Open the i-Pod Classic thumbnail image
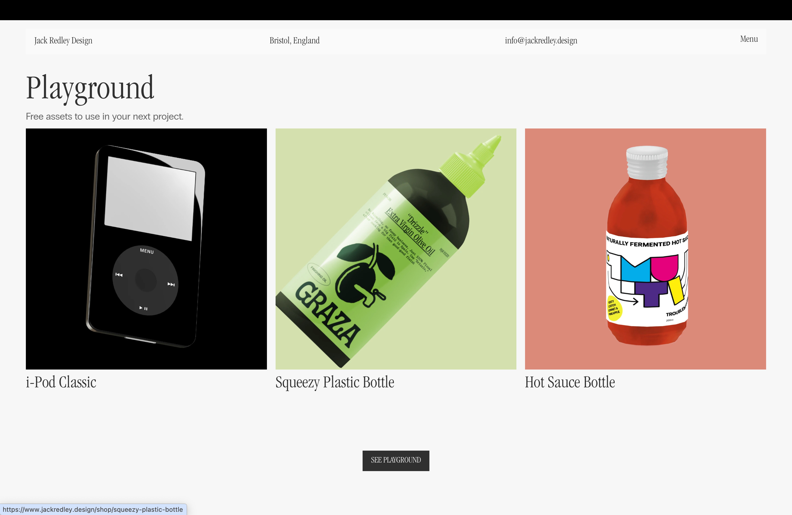Viewport: 792px width, 515px height. click(x=146, y=249)
